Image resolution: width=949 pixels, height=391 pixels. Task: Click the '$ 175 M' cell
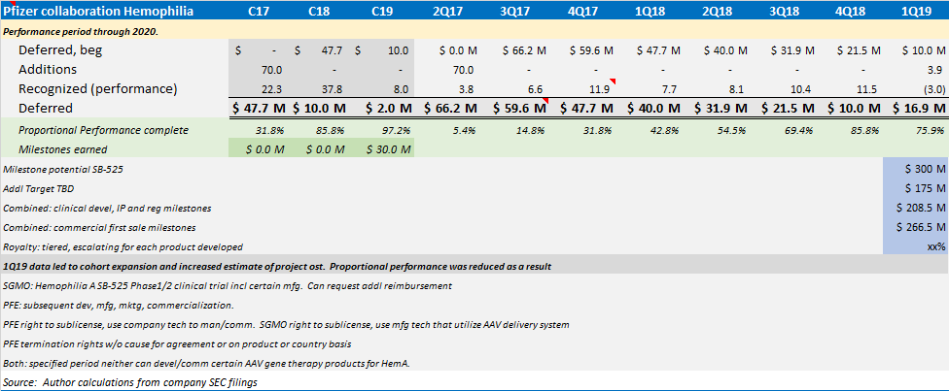[x=926, y=188]
